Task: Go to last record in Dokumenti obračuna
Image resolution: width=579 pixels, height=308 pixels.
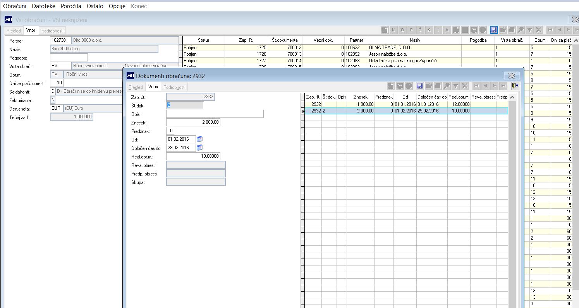Action: 503,86
